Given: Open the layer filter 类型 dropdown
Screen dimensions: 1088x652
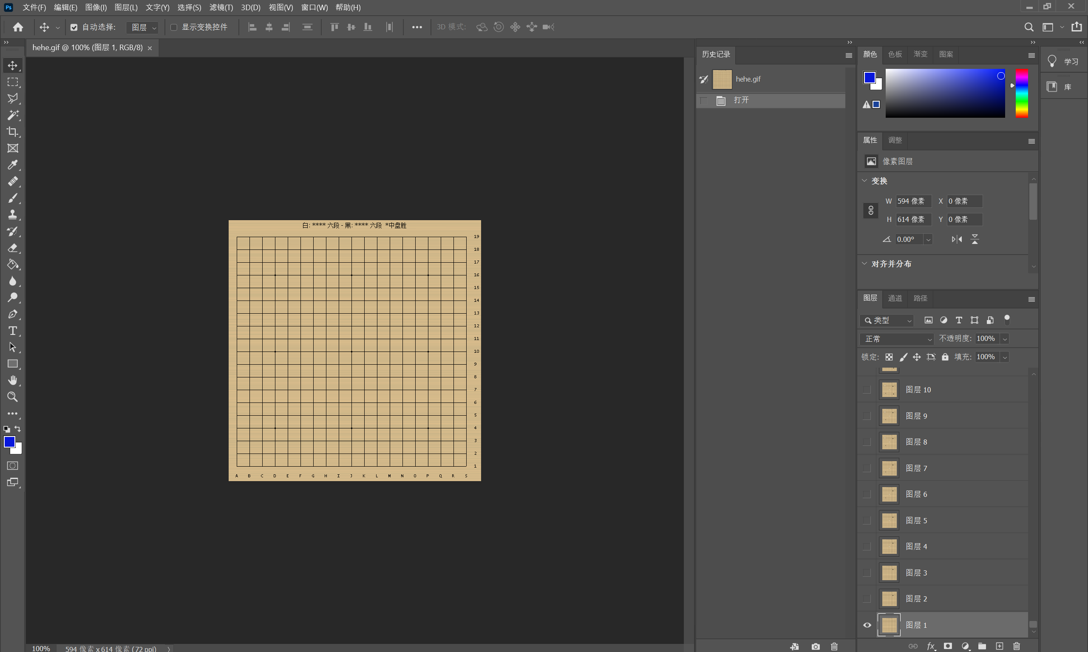Looking at the screenshot, I should [887, 320].
